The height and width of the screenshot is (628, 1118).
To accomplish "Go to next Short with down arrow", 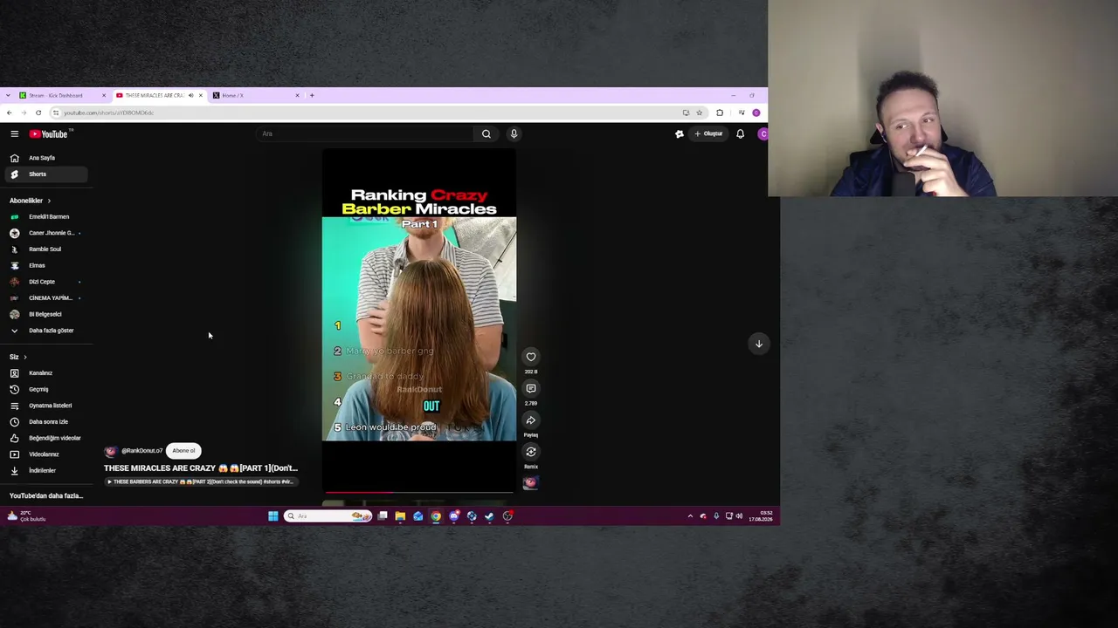I will (x=759, y=344).
